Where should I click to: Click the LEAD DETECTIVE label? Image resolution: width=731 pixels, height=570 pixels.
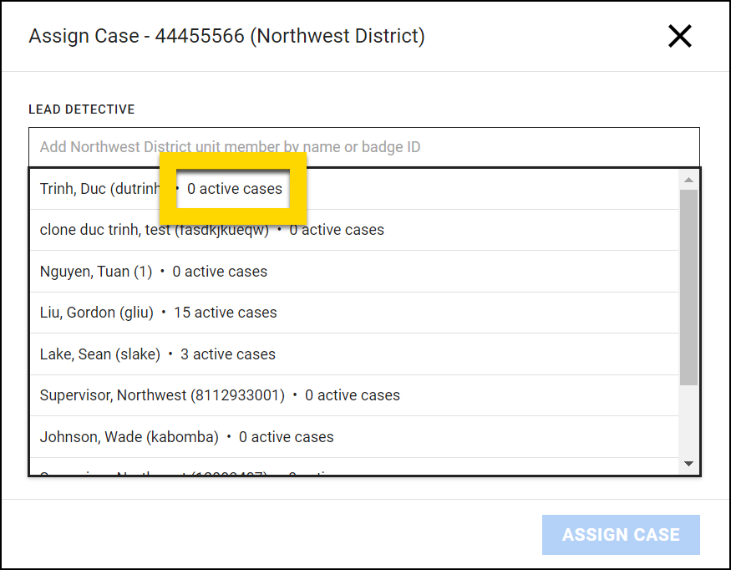82,109
